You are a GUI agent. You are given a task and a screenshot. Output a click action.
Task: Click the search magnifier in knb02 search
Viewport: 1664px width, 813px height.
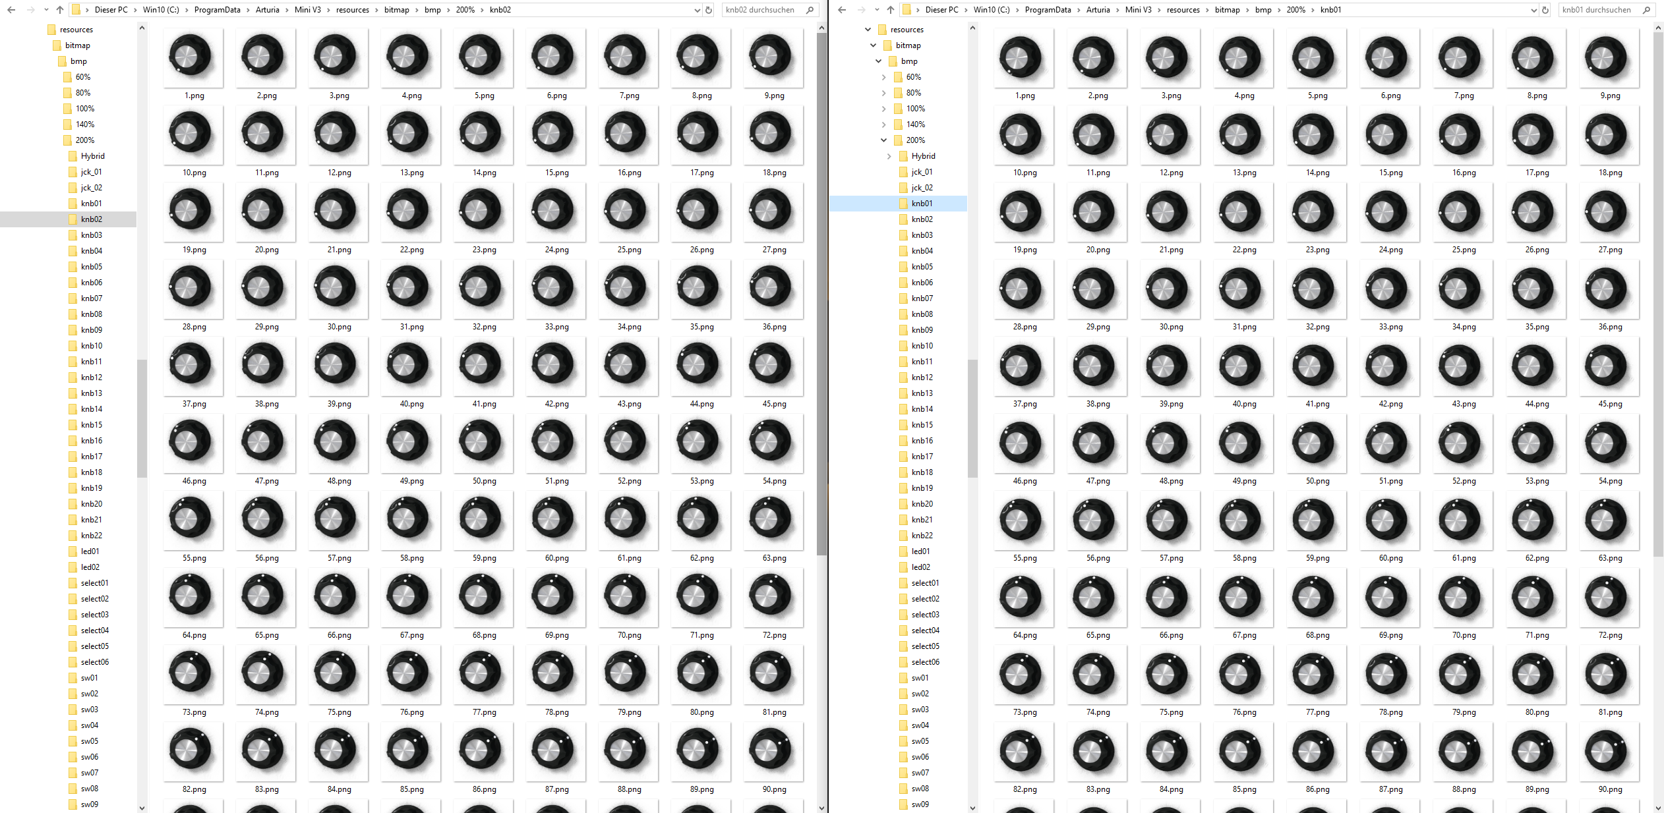click(810, 10)
